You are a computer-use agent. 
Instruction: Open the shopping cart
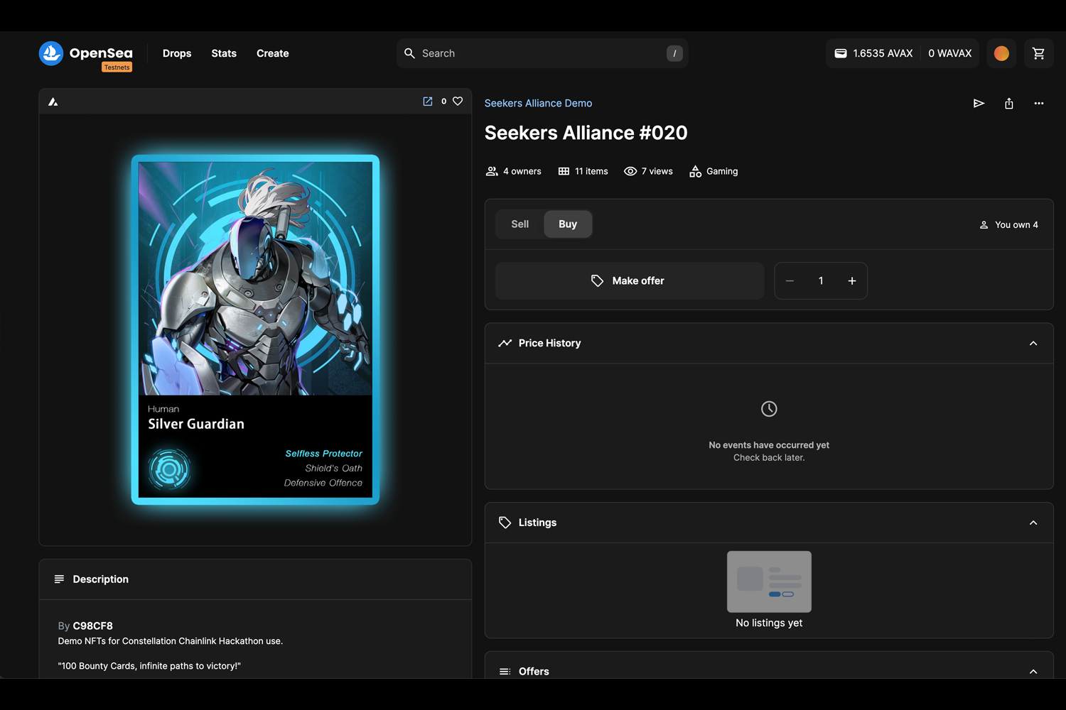click(x=1038, y=53)
